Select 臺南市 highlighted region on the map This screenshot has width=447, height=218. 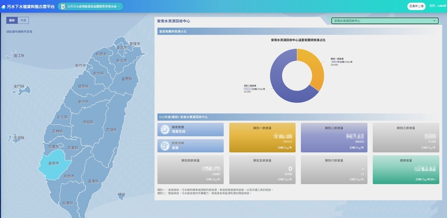(x=53, y=164)
